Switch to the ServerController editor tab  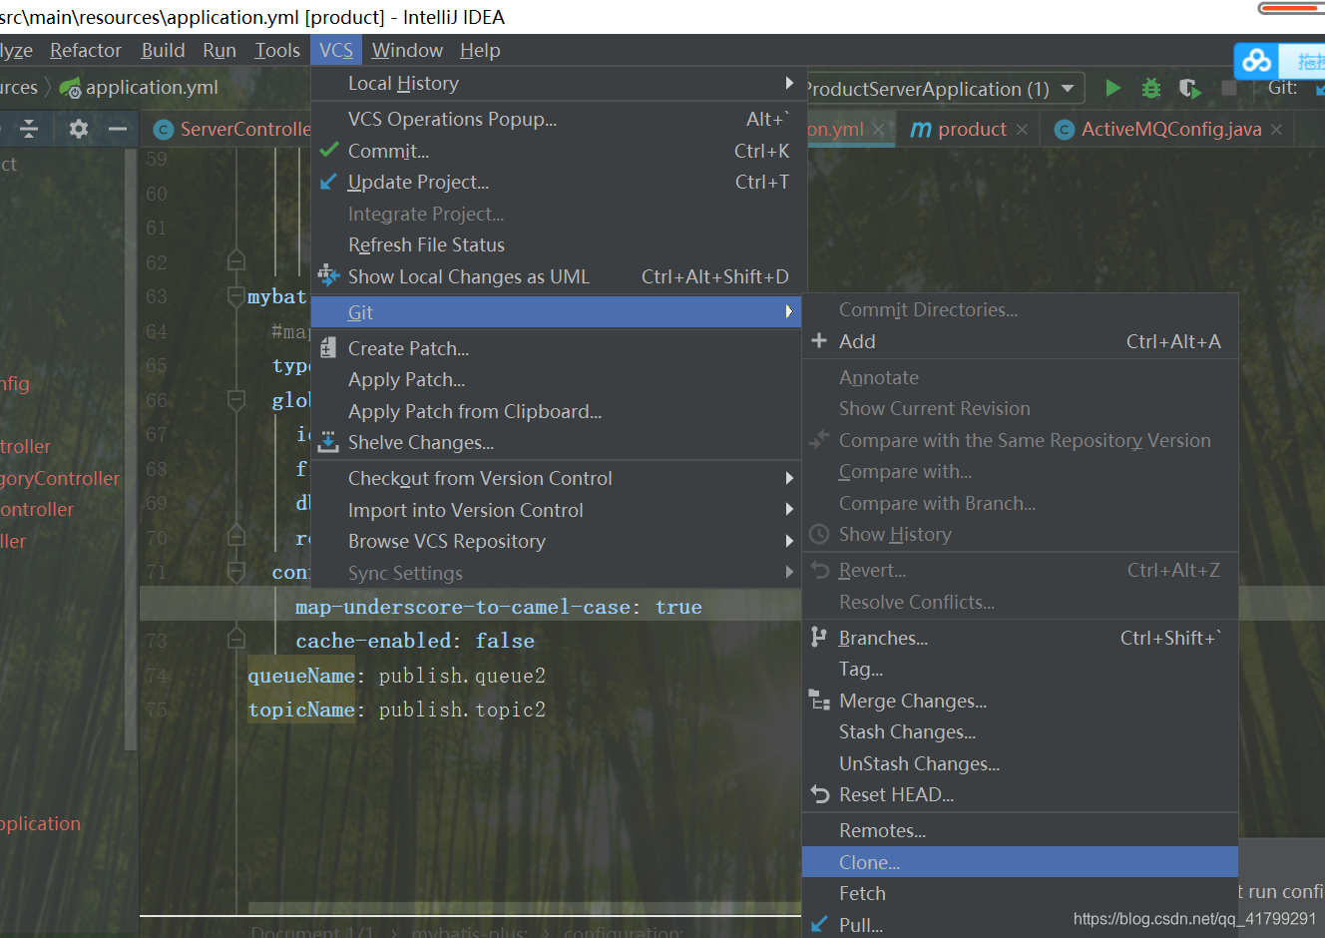pos(231,129)
